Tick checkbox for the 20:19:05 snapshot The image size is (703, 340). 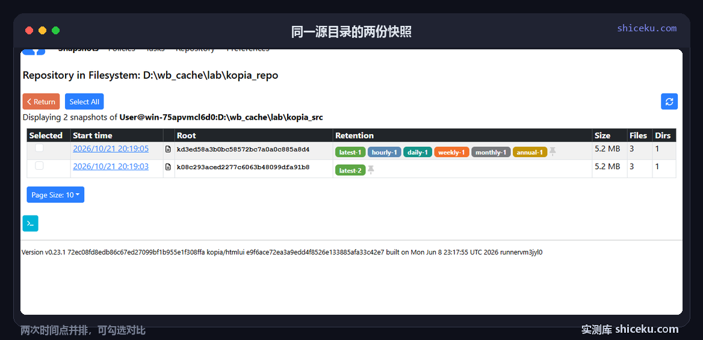point(40,148)
